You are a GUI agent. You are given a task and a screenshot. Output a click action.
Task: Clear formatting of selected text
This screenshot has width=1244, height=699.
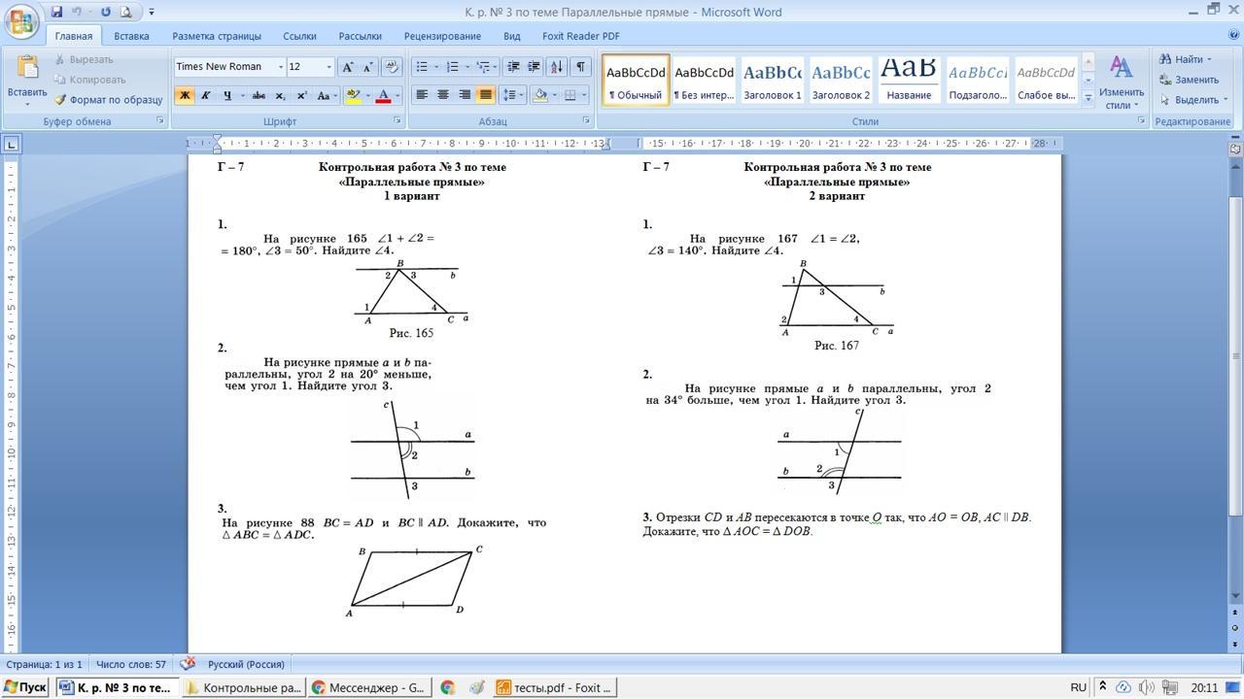(x=392, y=67)
